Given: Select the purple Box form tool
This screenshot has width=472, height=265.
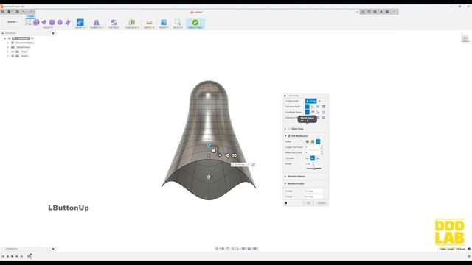Looking at the screenshot, I should tap(36, 22).
